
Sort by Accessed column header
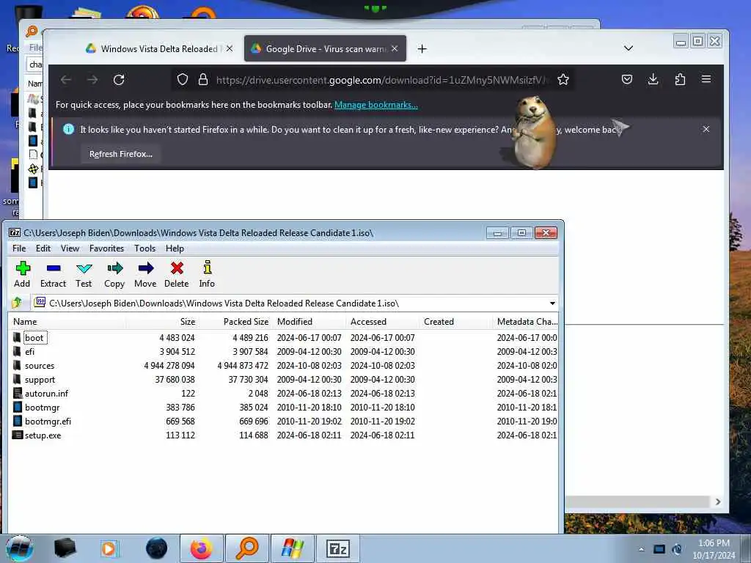tap(383, 322)
